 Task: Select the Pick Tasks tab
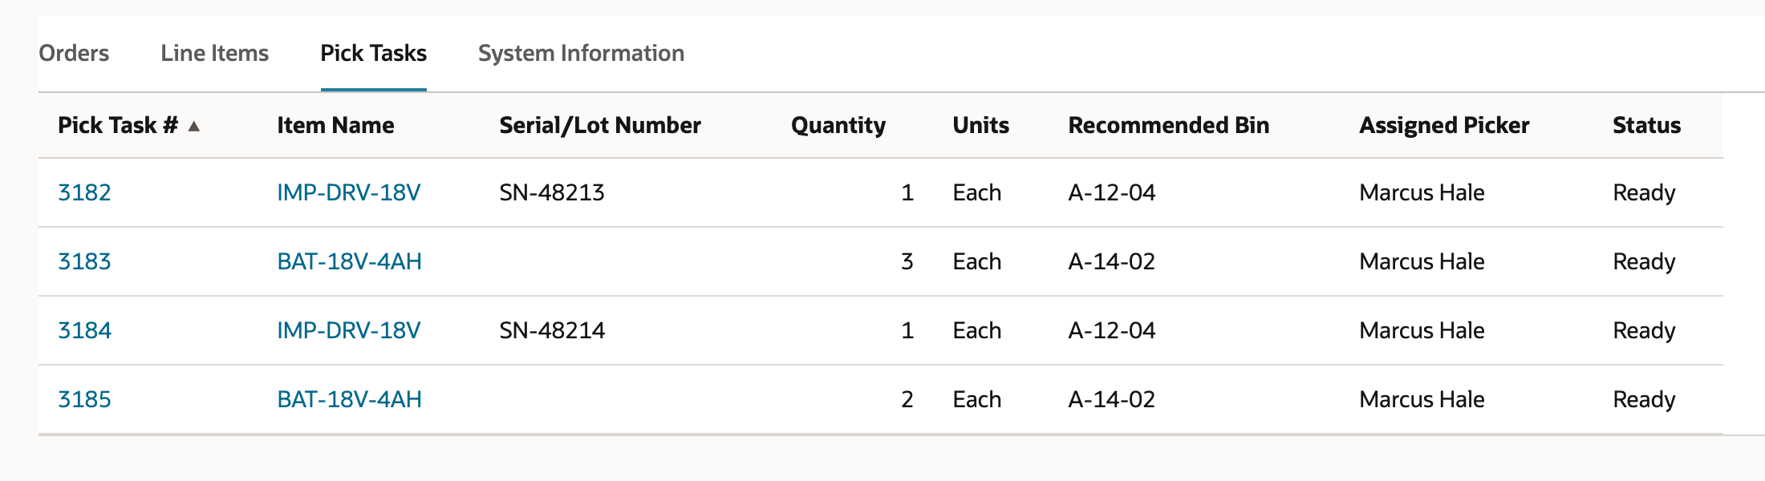(373, 53)
